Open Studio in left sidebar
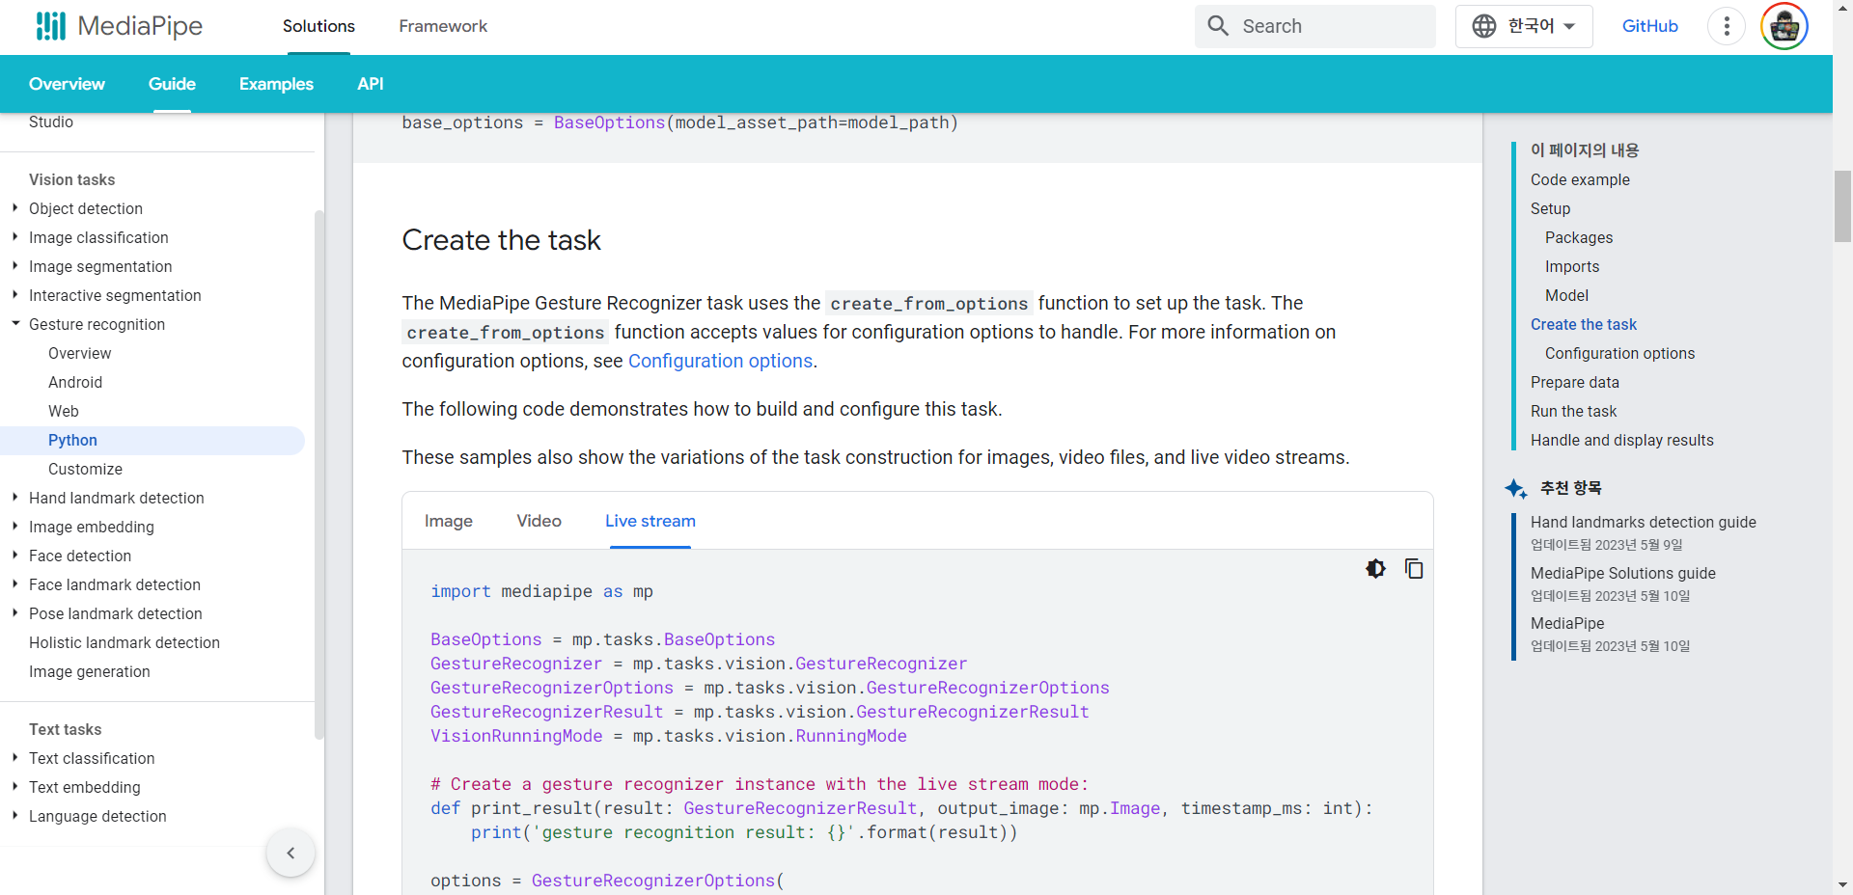1853x895 pixels. (51, 122)
